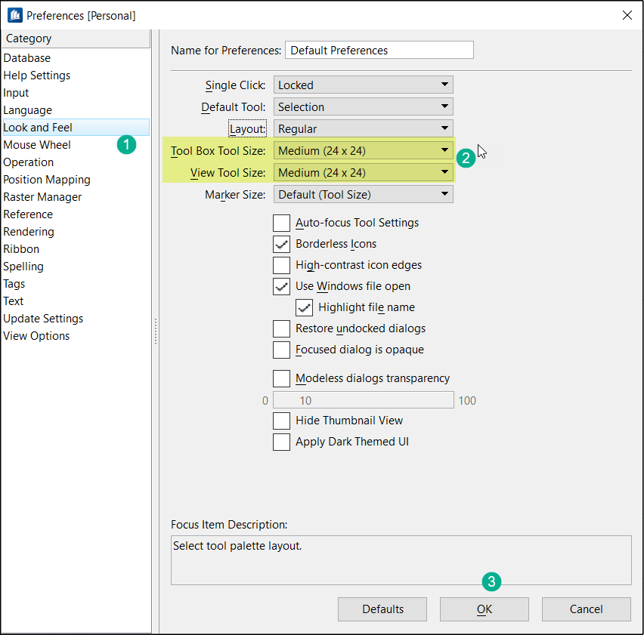
Task: Expand the View Tool Size dropdown
Action: (363, 173)
